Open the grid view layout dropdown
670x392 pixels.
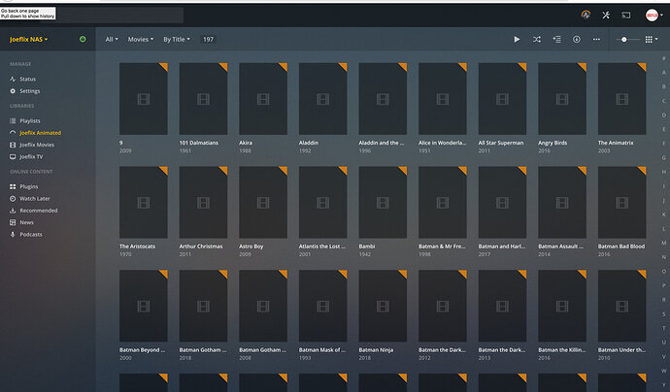click(x=652, y=39)
